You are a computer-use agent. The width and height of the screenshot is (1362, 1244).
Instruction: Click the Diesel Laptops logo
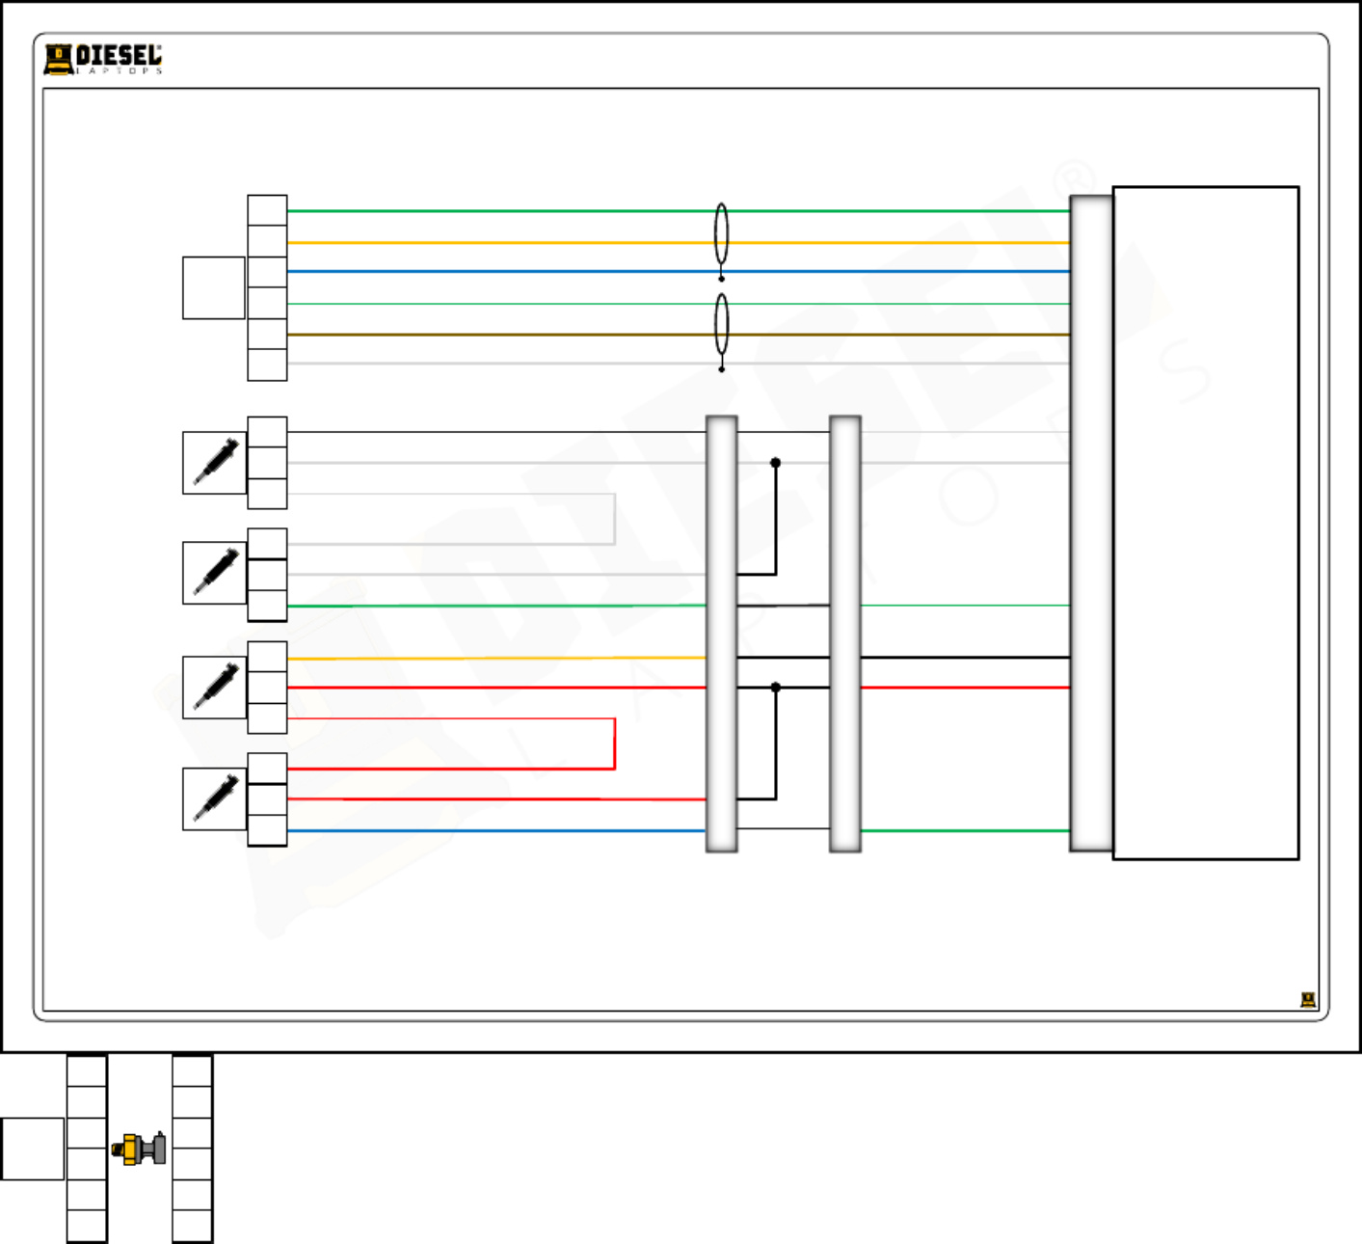point(103,60)
